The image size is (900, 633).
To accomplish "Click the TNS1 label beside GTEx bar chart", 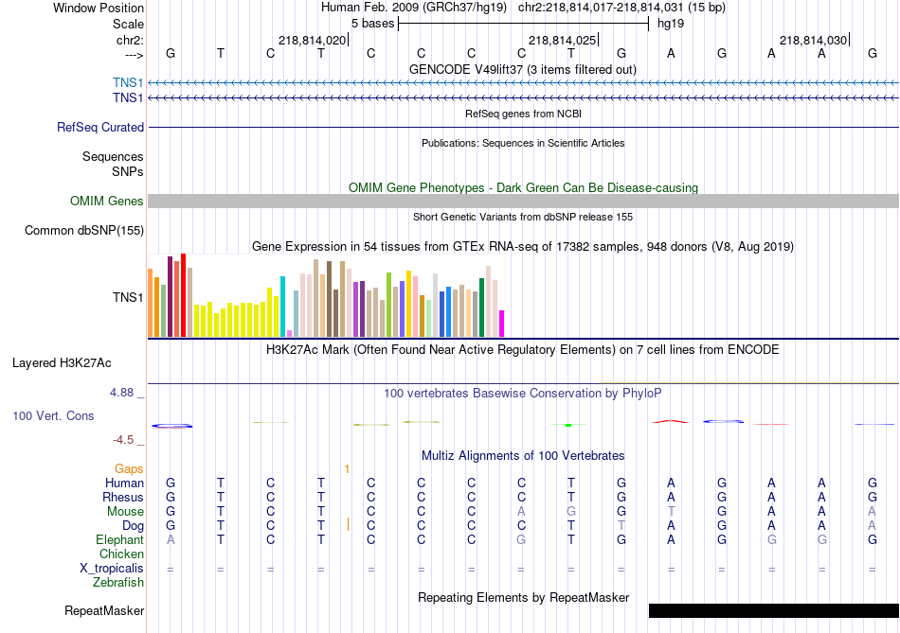I will coord(128,297).
